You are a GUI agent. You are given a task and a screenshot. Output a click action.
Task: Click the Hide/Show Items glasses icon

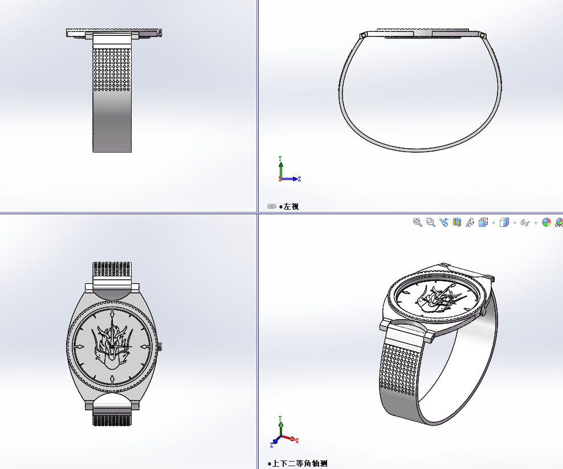coord(525,223)
